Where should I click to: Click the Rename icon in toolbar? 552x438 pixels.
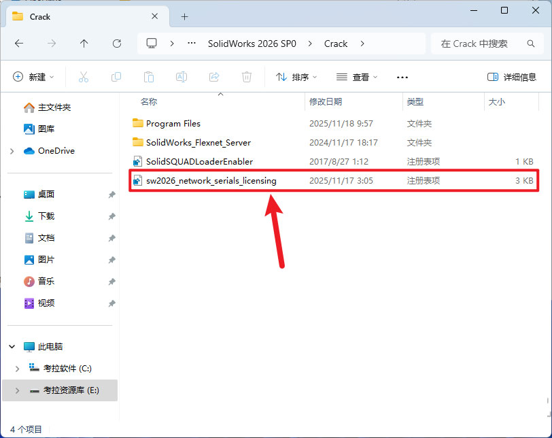click(182, 78)
